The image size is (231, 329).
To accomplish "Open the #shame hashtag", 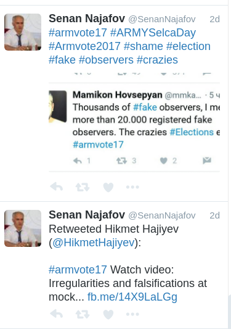I will [144, 46].
